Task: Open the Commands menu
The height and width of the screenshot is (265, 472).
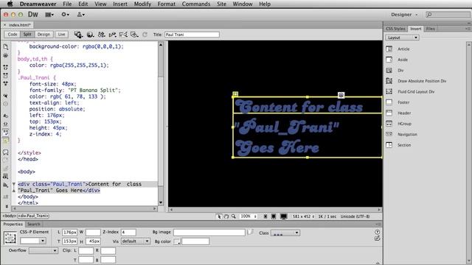Action: click(196, 4)
